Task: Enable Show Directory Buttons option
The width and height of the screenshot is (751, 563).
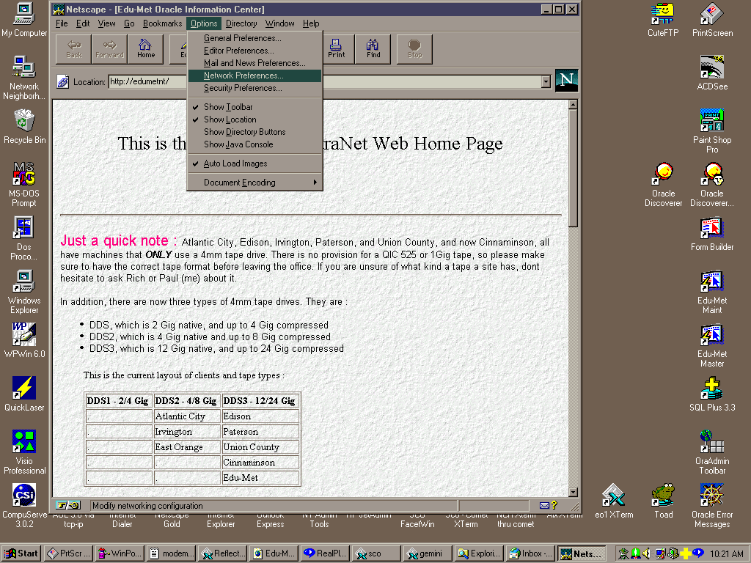Action: point(254,132)
